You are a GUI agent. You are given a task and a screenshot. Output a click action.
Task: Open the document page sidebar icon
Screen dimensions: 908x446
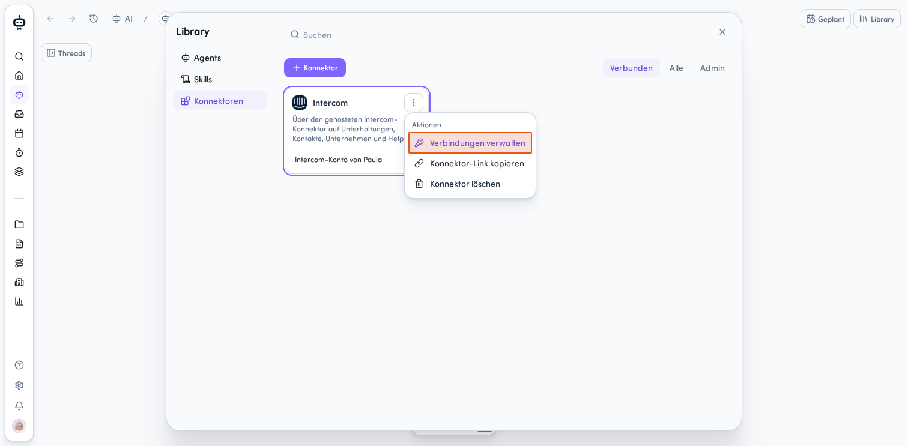19,244
